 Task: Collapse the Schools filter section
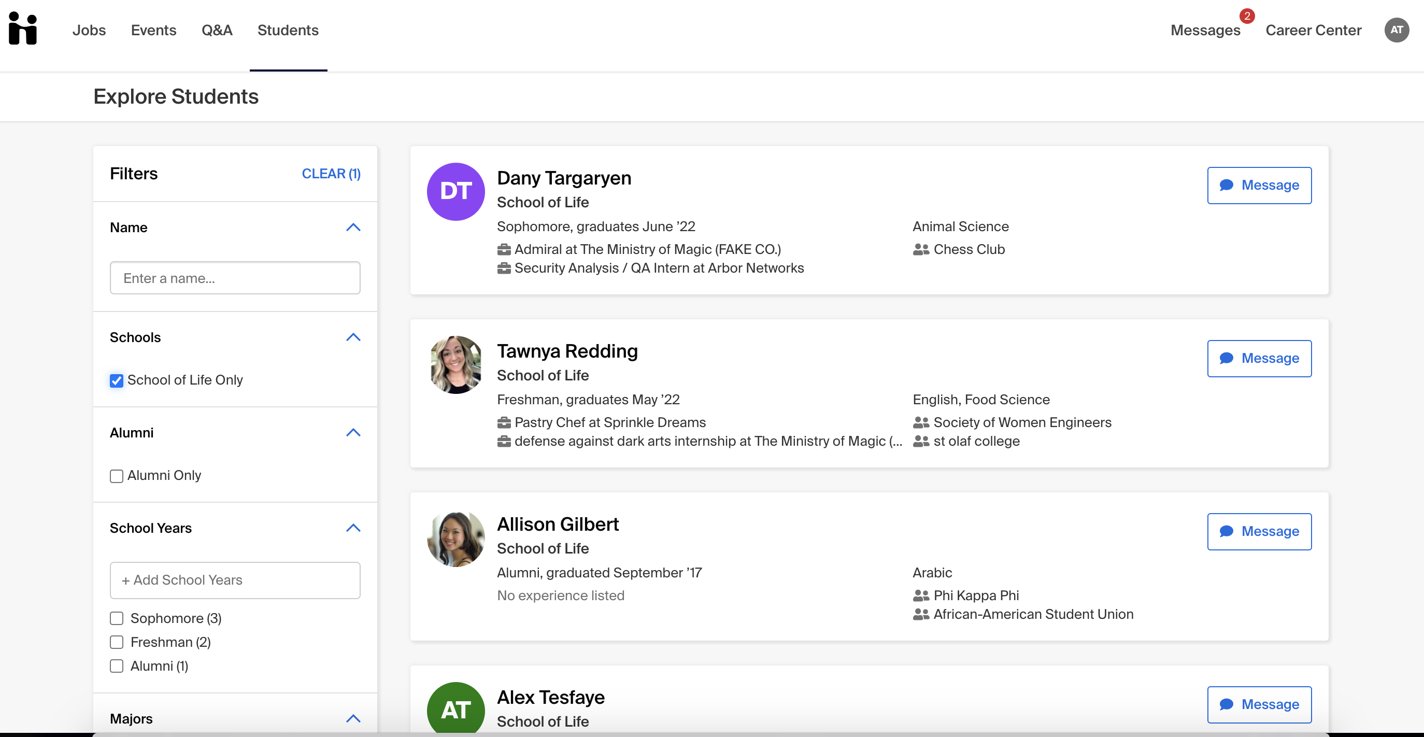click(x=353, y=337)
